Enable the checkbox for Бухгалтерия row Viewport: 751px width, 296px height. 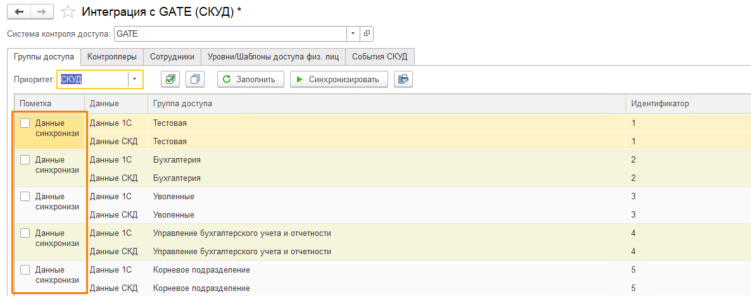(x=25, y=160)
